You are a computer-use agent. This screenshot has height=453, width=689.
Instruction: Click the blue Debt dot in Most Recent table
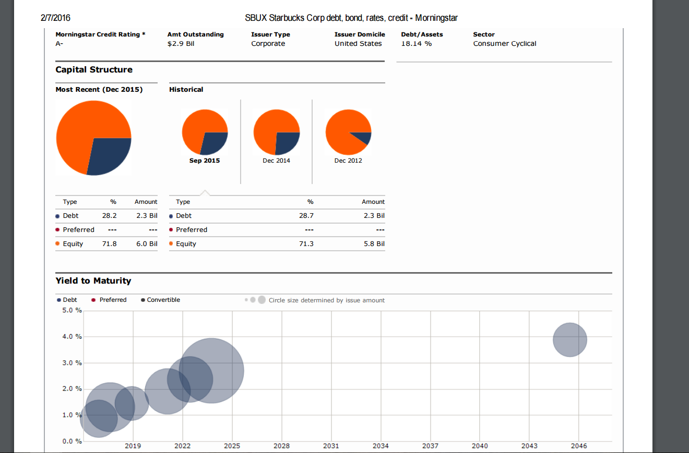coord(58,216)
